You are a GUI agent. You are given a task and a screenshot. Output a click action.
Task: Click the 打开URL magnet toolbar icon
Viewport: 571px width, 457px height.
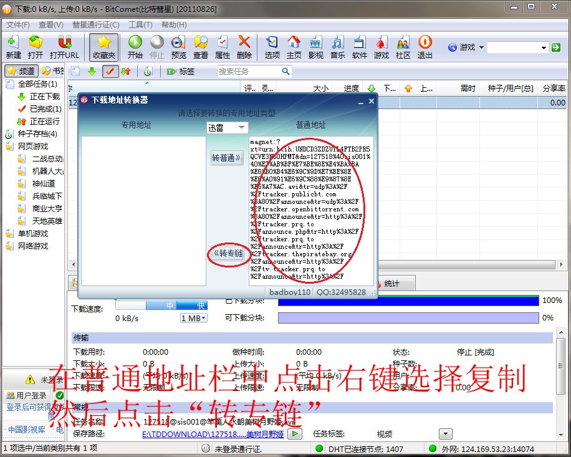(64, 47)
